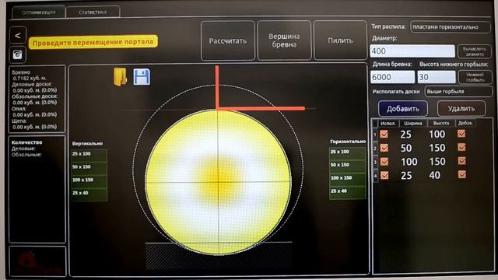Open file with the yellow folder icon
This screenshot has width=498, height=280.
pyautogui.click(x=120, y=77)
